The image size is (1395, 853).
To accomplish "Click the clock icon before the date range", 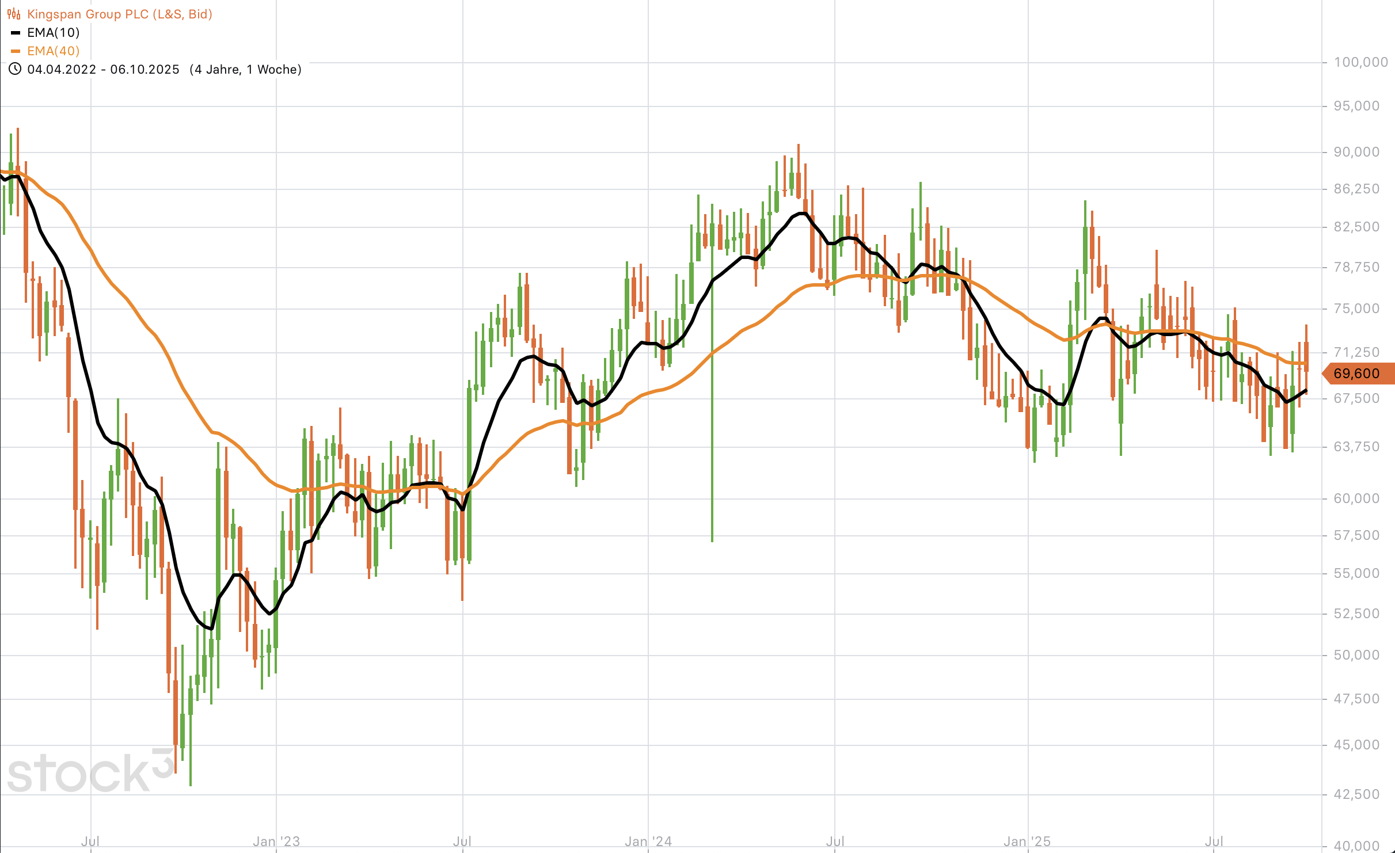I will coord(15,69).
